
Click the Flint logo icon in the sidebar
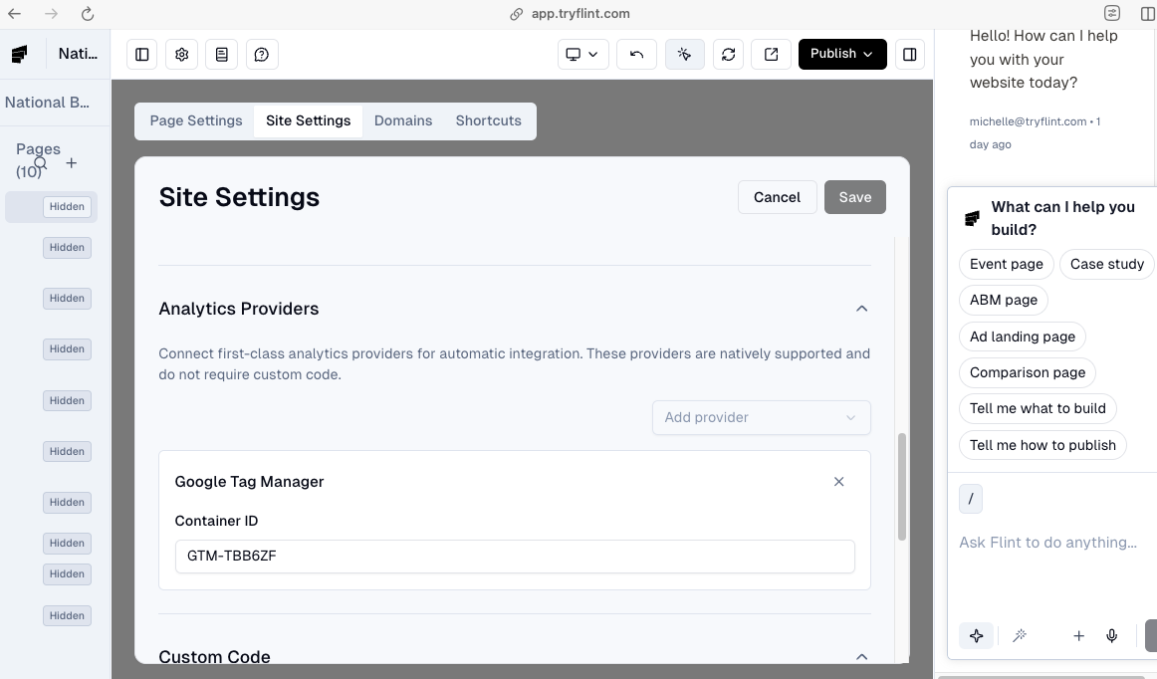[19, 54]
